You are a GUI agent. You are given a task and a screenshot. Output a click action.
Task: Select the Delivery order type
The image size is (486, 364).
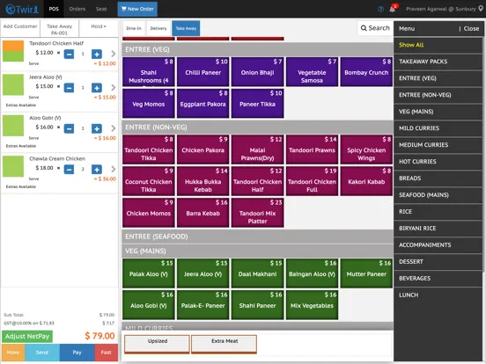[x=158, y=28]
